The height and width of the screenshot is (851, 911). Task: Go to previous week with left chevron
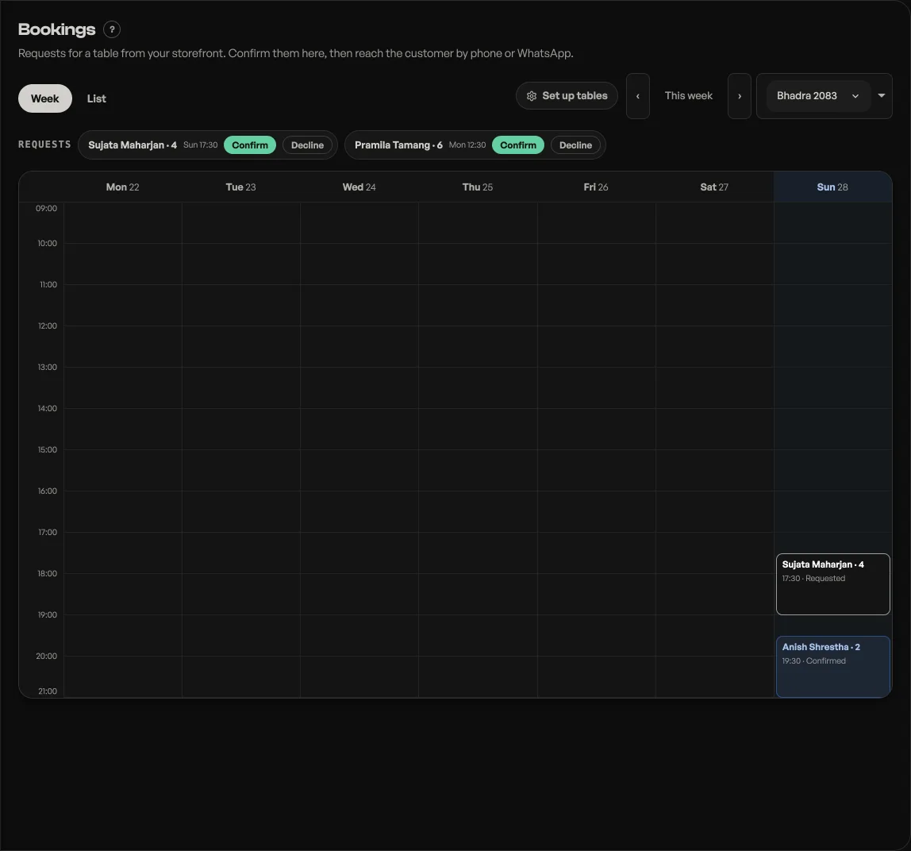tap(638, 96)
